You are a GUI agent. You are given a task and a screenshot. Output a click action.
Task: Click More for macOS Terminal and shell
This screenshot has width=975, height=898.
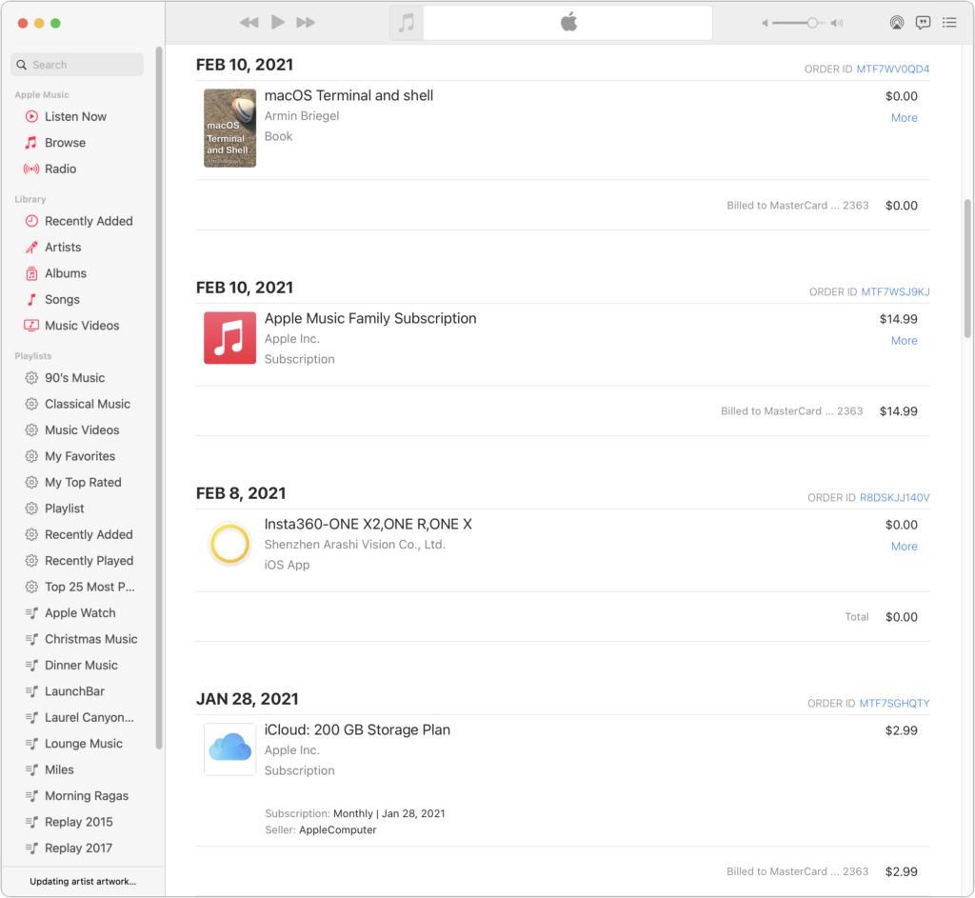click(x=904, y=118)
